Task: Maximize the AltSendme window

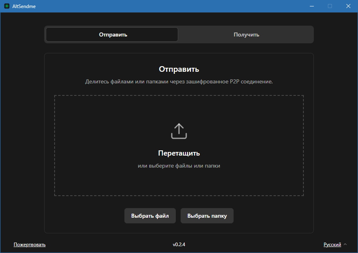Action: click(x=330, y=6)
